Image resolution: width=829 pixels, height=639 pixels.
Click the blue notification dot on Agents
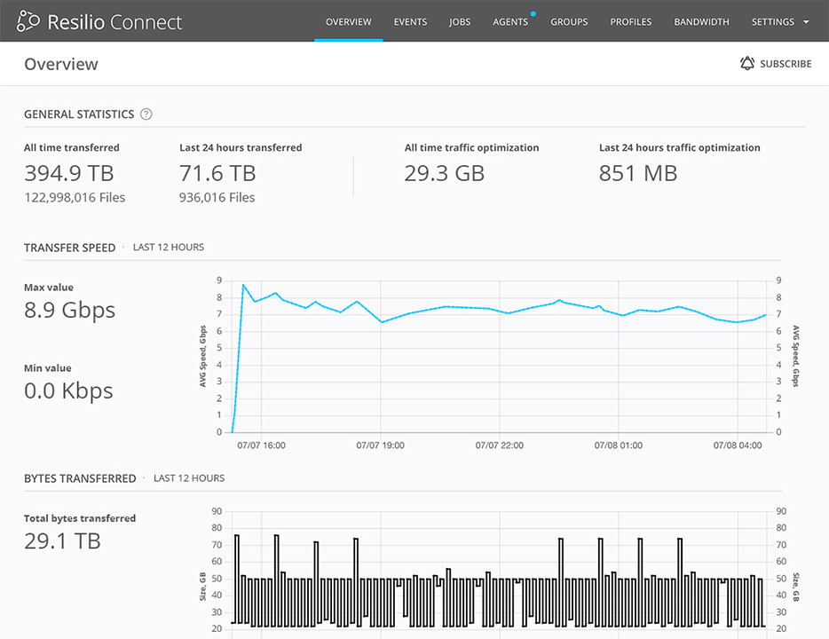coord(533,14)
